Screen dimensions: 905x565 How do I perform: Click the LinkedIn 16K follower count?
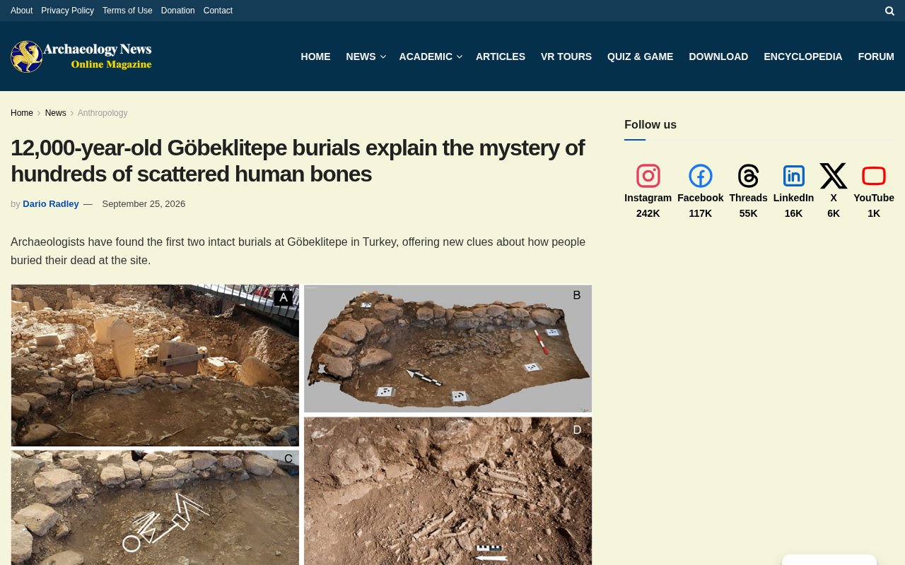click(x=794, y=213)
